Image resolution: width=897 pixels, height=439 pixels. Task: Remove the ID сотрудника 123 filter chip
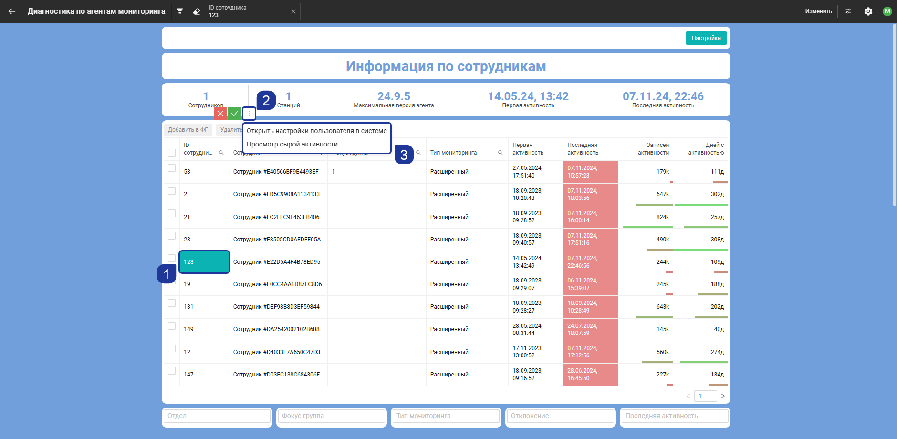pyautogui.click(x=293, y=11)
